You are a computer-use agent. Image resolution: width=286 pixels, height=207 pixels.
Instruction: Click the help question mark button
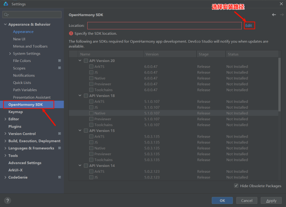[x=7, y=201]
